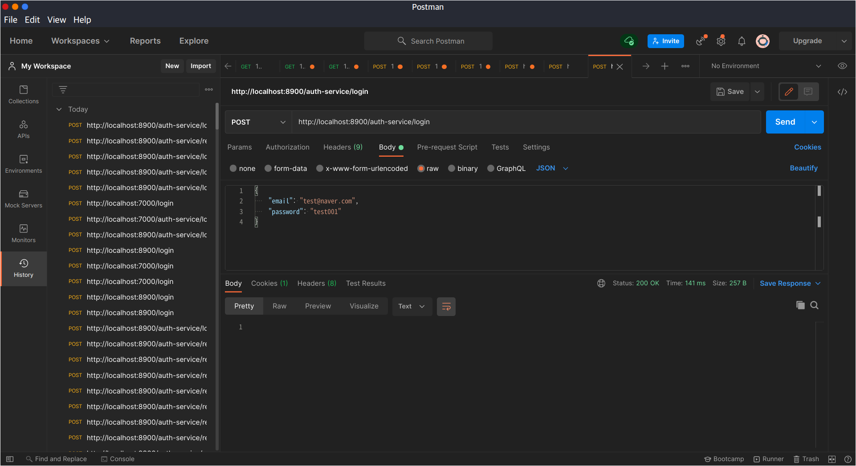Search within the response body
Image resolution: width=856 pixels, height=466 pixels.
pos(814,305)
